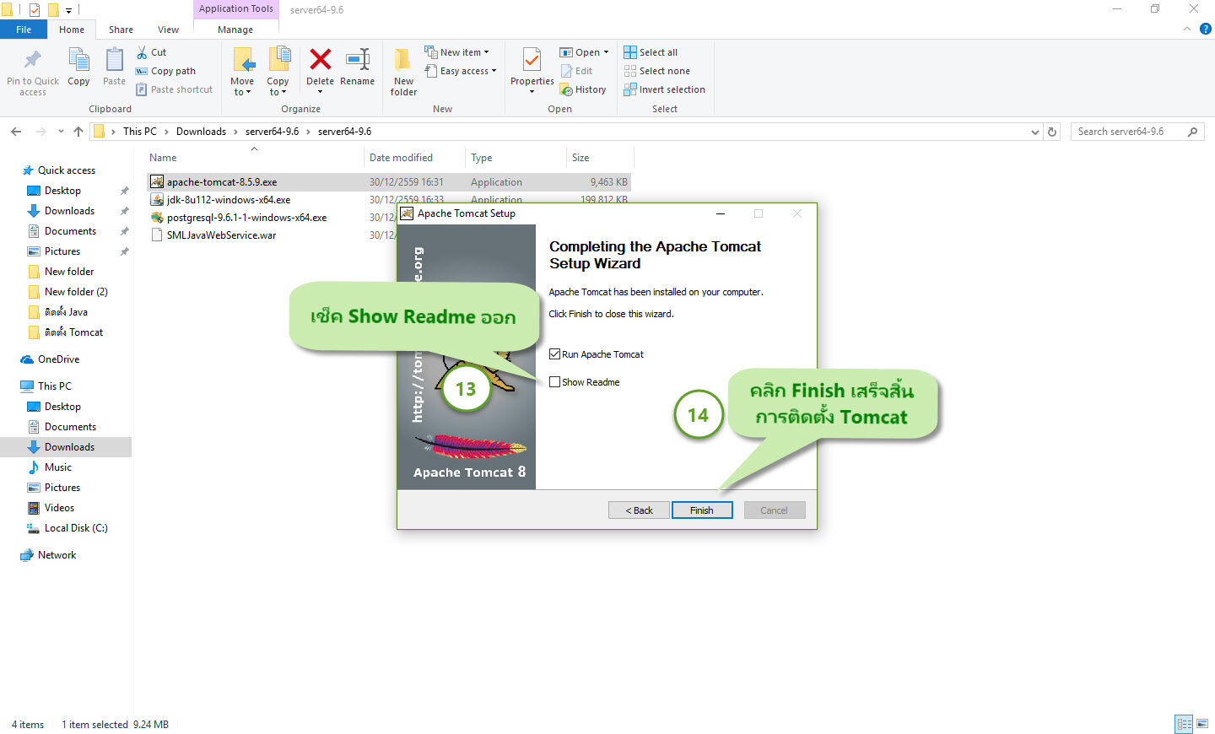The image size is (1215, 734).
Task: Select apache-tomcat-8.5.9.exe file
Action: click(221, 182)
